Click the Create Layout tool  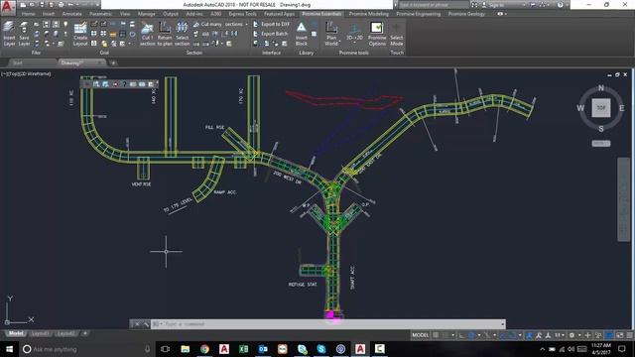[x=80, y=34]
